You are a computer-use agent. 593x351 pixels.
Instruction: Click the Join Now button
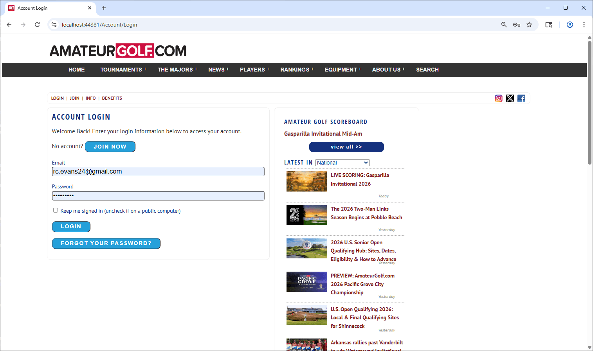tap(110, 147)
